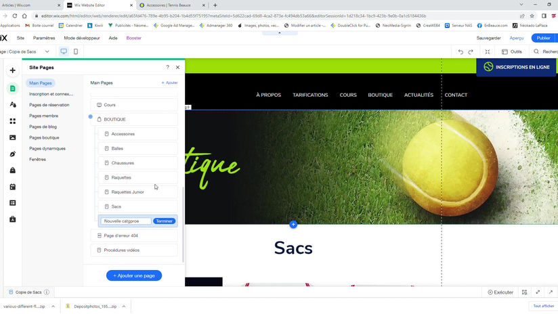Open the Bookings calendar sidebar icon

tap(13, 187)
